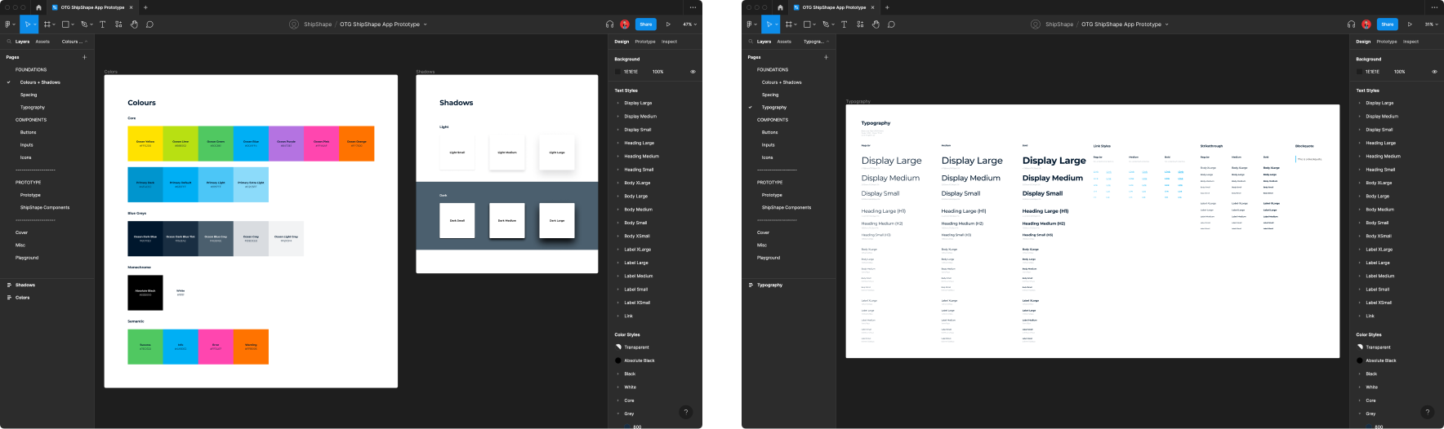Expand White color style group, right window
The width and height of the screenshot is (1444, 429).
coord(1359,387)
